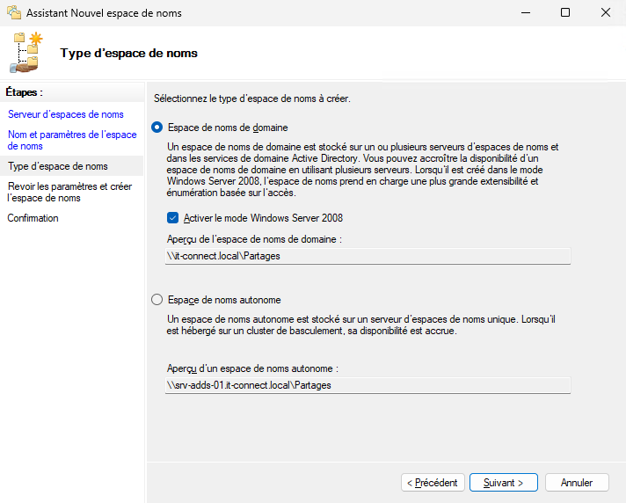Viewport: 626px width, 503px height.
Task: Close the Assistant Nouvel espace de noms window
Action: [x=606, y=13]
